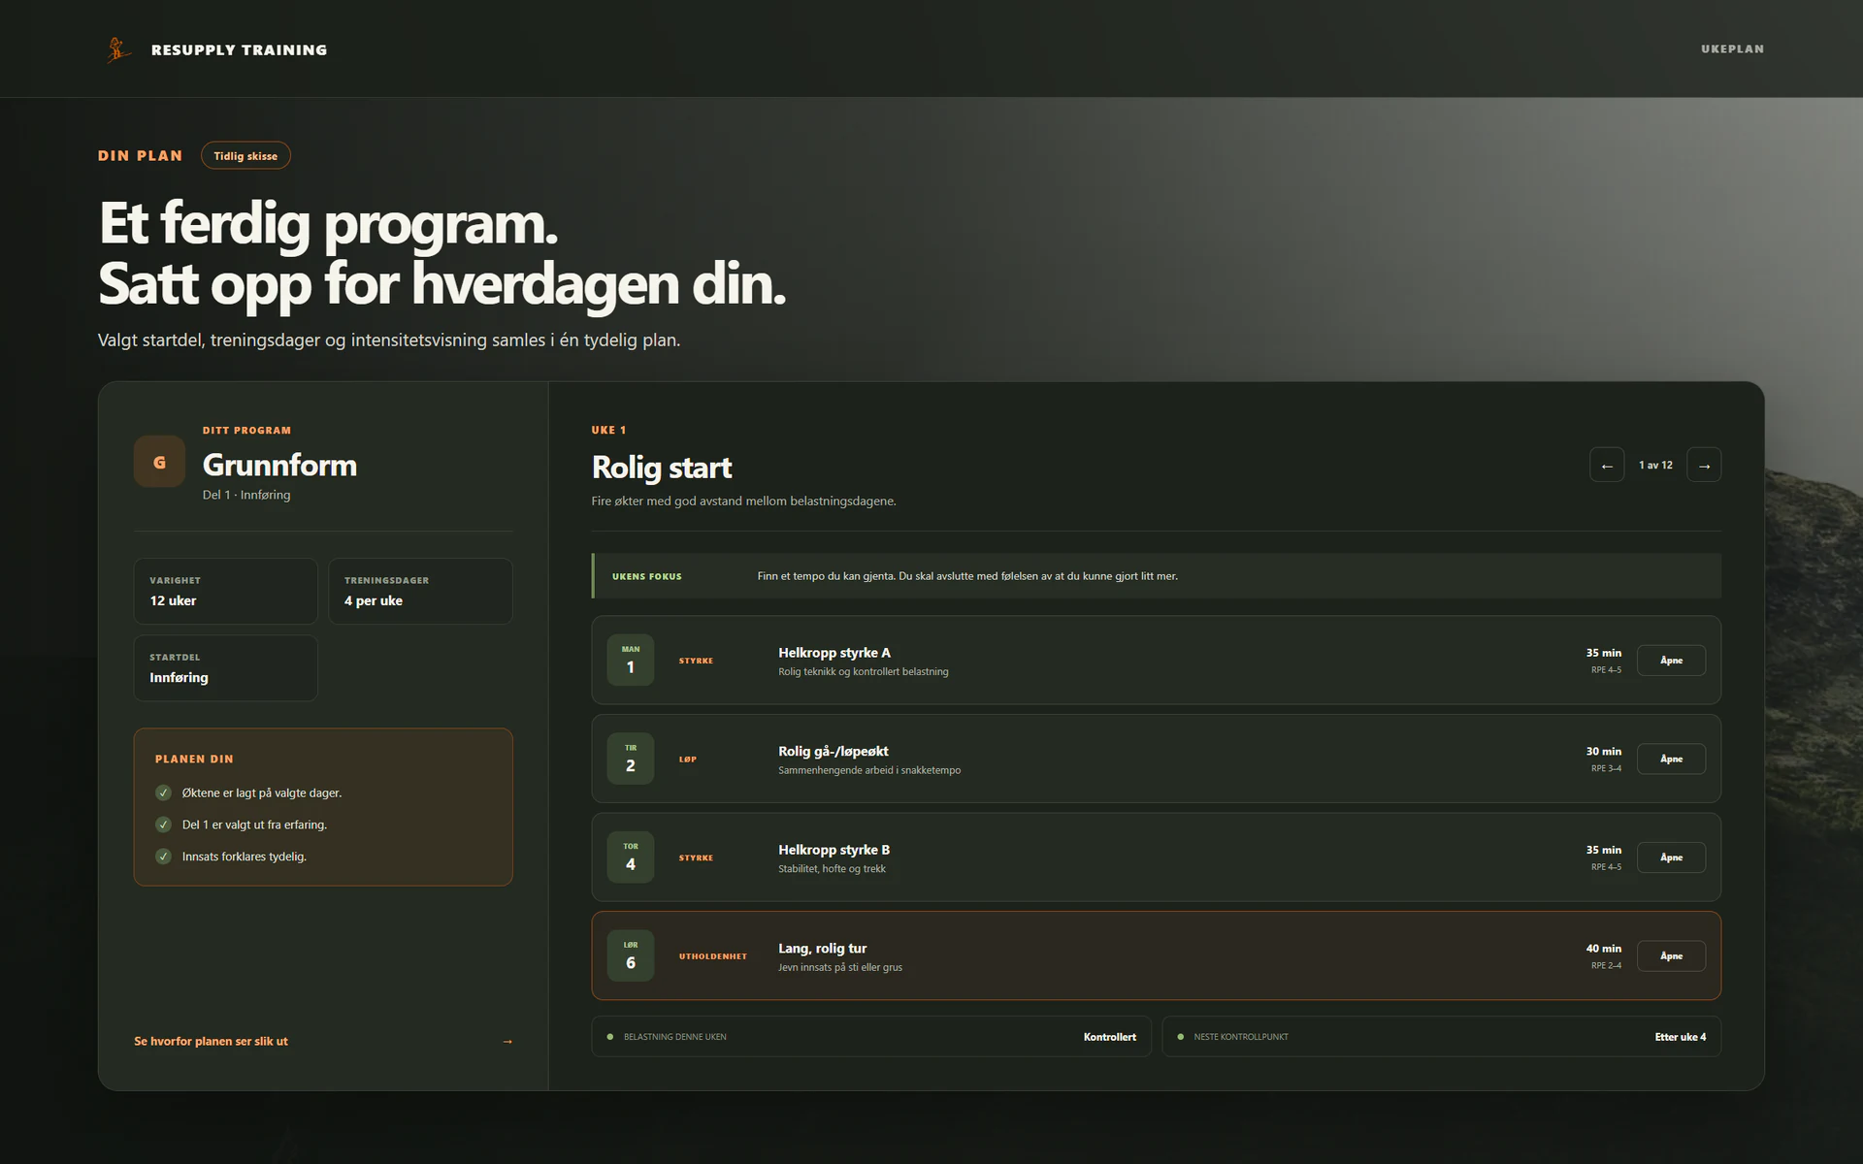Viewport: 1863px width, 1164px height.
Task: Select the Tuesday day 2 badge
Action: 631,759
